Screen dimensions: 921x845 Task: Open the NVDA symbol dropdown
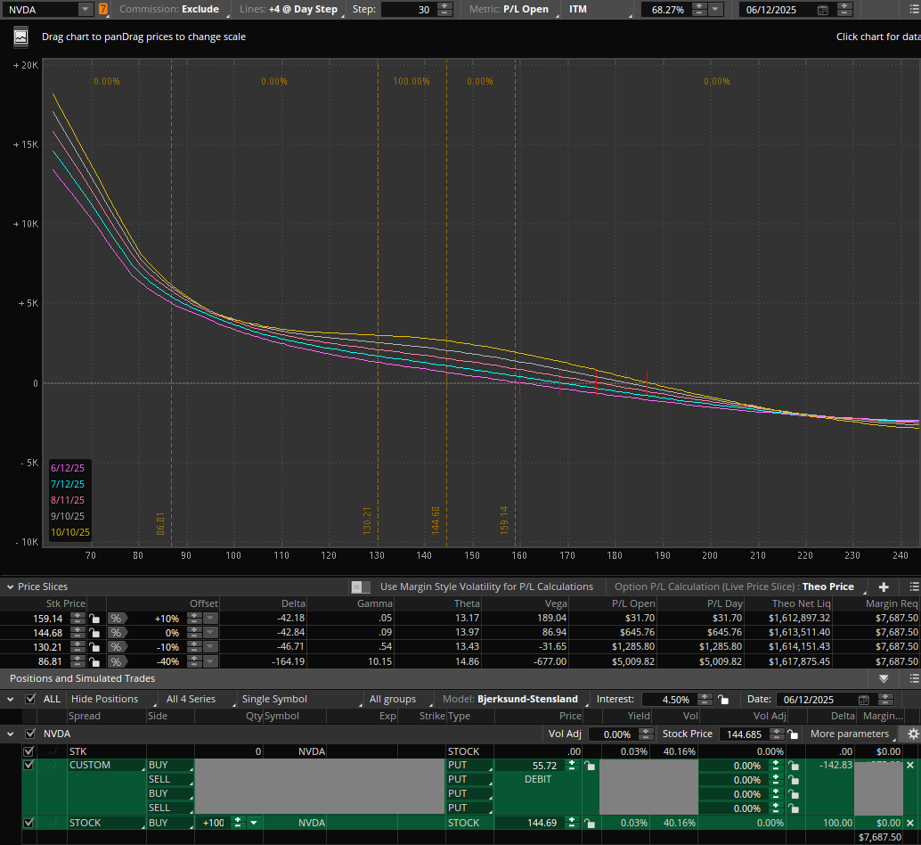click(84, 9)
